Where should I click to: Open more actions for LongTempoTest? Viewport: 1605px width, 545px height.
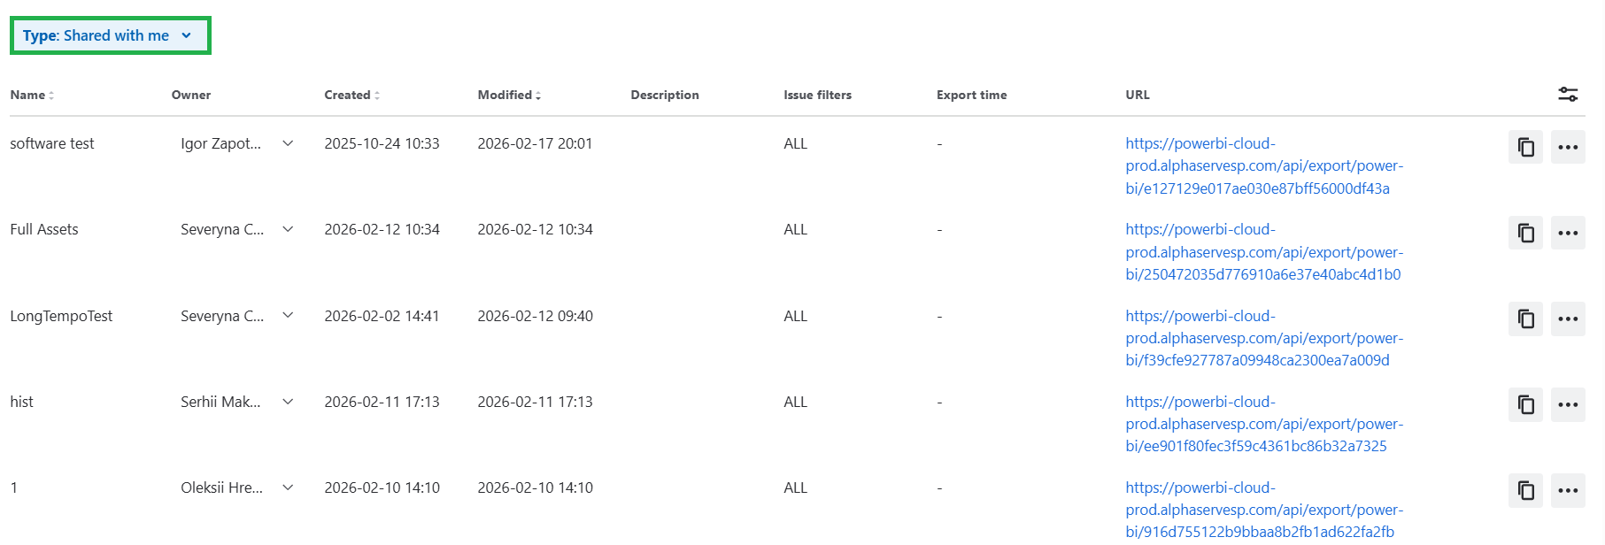pyautogui.click(x=1567, y=319)
